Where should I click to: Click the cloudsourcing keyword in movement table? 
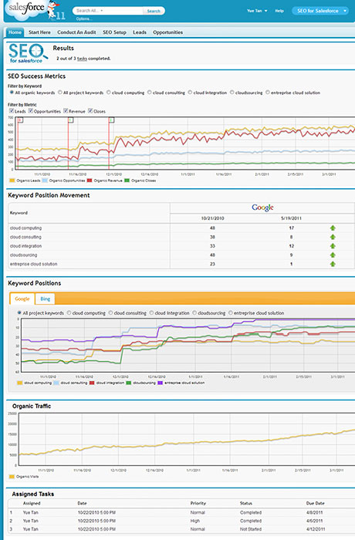tap(23, 255)
